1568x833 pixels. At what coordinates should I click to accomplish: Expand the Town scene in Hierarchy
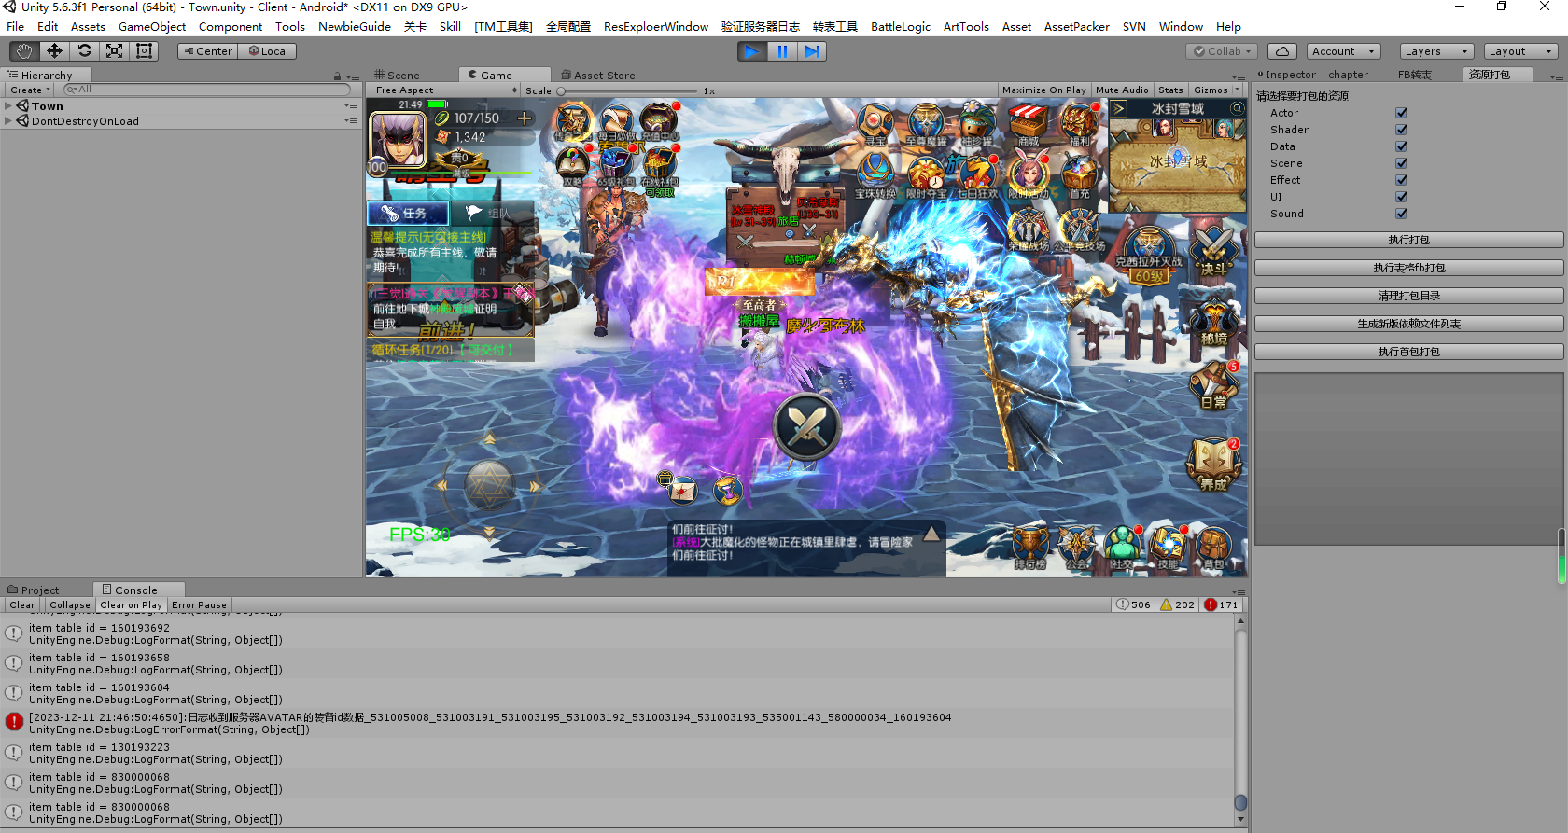click(8, 106)
